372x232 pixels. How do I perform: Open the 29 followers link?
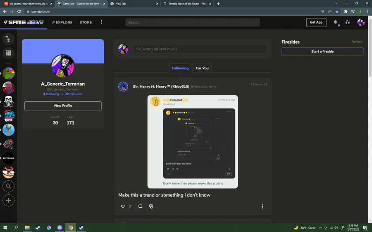pos(74,94)
